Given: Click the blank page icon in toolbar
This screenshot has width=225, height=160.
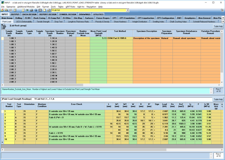Looking at the screenshot, I should coord(44,10).
